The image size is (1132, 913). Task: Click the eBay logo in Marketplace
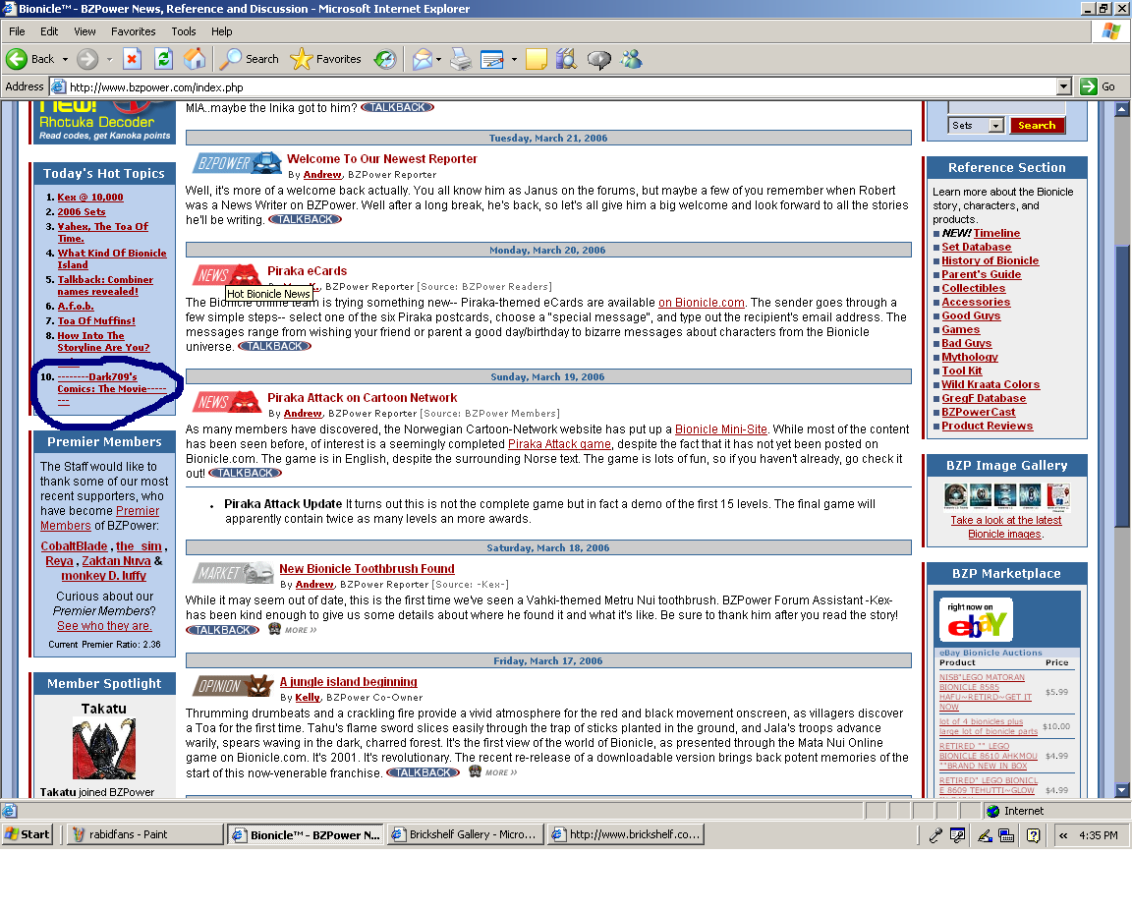pos(976,620)
